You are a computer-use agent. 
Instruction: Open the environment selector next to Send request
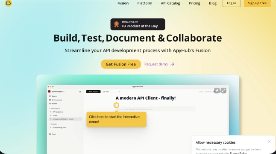[x=112, y=92]
